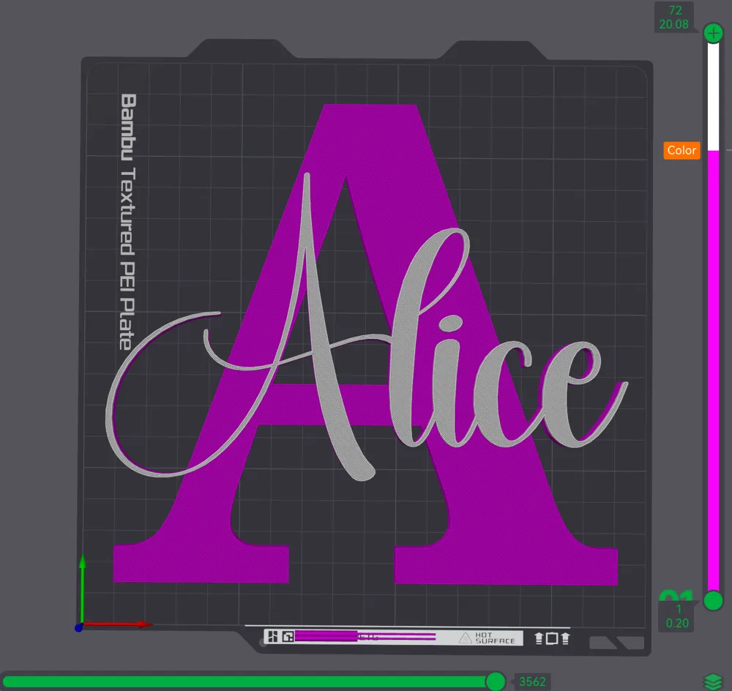
Task: Click the bottom layer label 1 0.20
Action: tap(677, 616)
